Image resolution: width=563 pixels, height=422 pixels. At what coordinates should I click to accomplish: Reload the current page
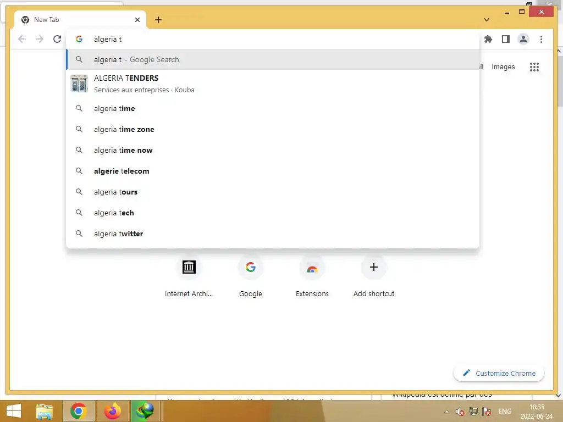tap(57, 39)
